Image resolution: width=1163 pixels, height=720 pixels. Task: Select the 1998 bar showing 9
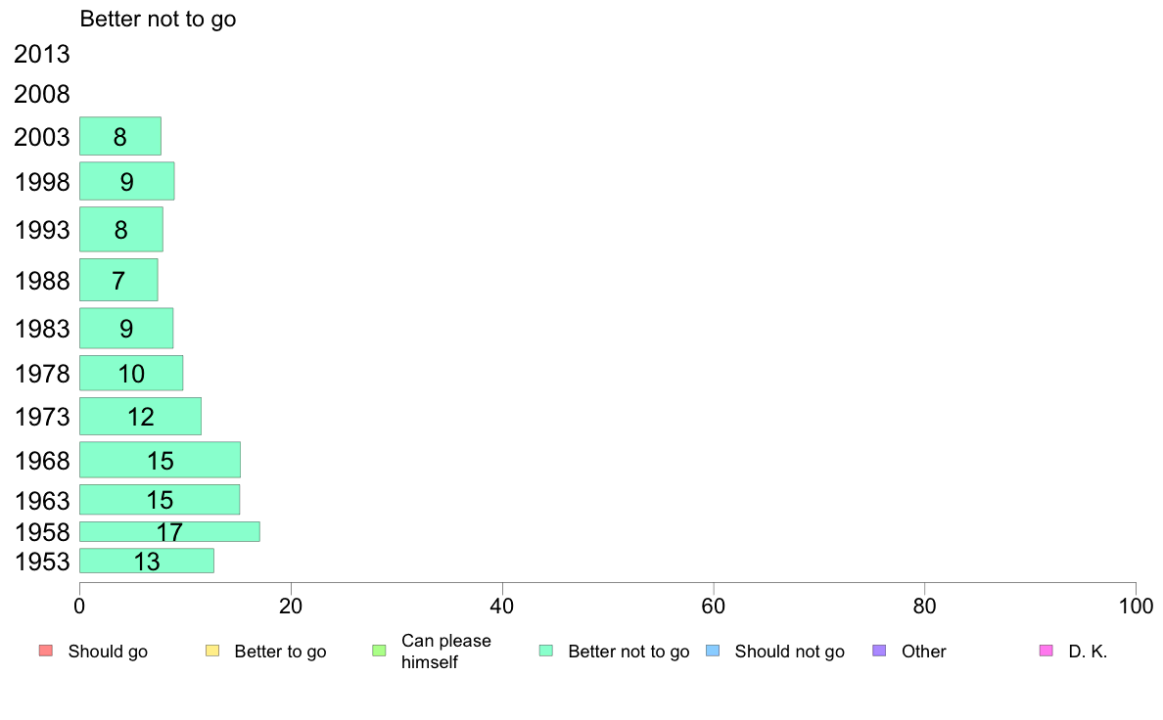coord(127,181)
